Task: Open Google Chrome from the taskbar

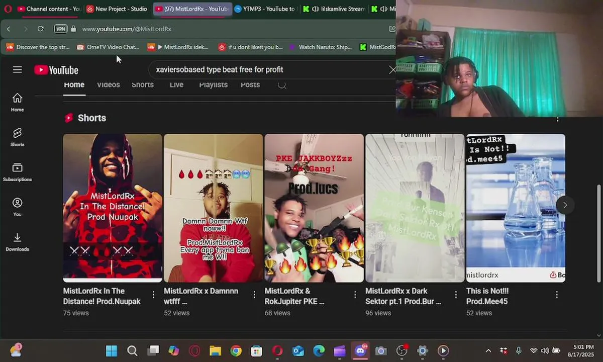Action: pos(236,350)
